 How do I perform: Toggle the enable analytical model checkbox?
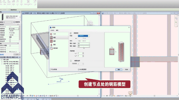(10, 45)
